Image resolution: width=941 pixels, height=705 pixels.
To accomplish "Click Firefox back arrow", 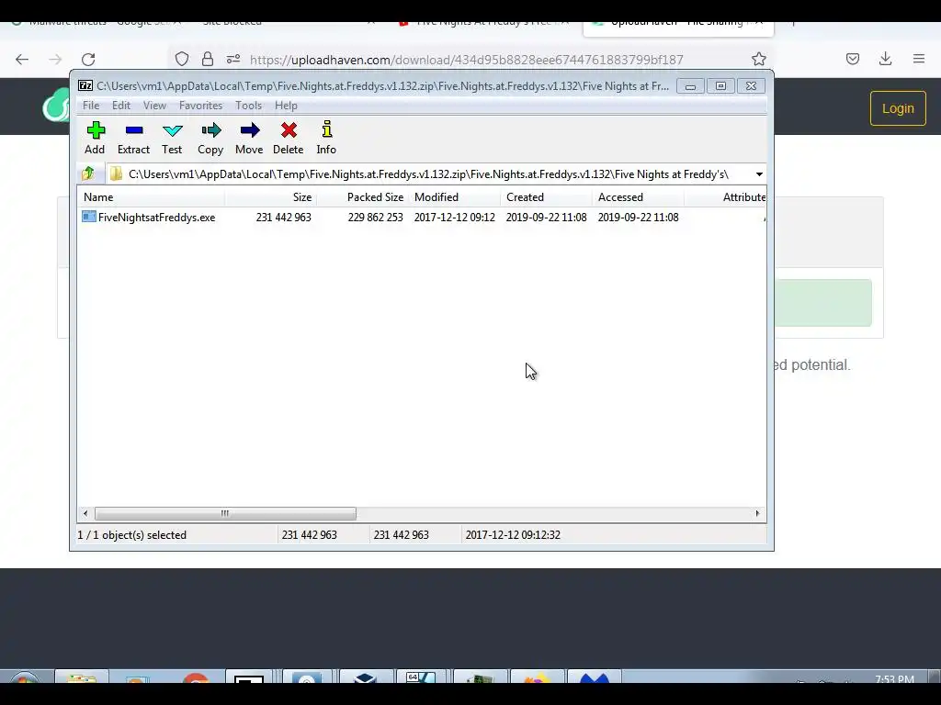I will pyautogui.click(x=22, y=59).
